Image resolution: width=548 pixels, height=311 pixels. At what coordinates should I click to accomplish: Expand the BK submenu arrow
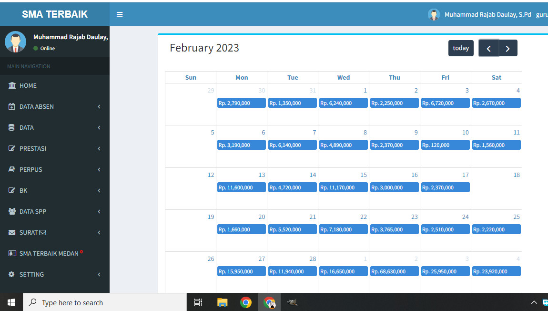coord(99,190)
